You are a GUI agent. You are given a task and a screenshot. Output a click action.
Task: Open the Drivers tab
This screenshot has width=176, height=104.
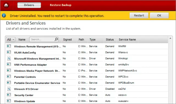coord(29,5)
